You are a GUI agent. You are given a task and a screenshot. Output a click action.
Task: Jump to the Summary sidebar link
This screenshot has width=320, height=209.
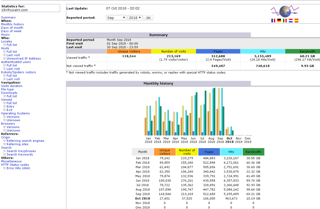[x=8, y=17]
